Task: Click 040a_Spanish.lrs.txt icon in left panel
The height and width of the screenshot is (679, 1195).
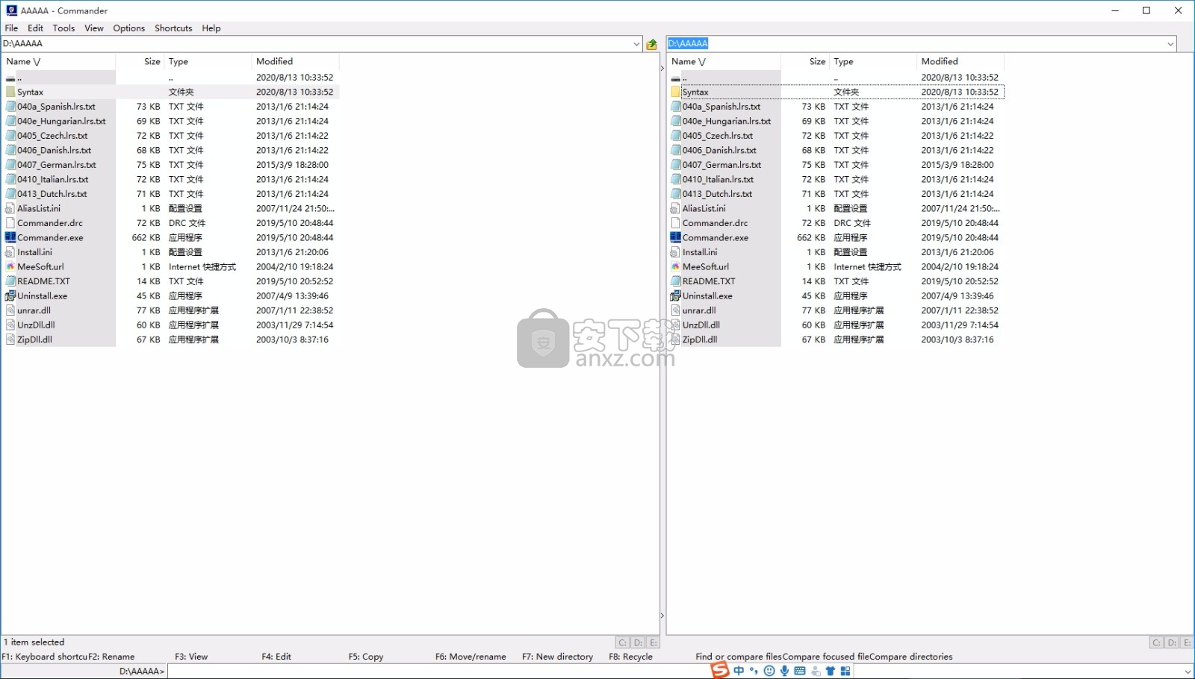Action: point(10,107)
